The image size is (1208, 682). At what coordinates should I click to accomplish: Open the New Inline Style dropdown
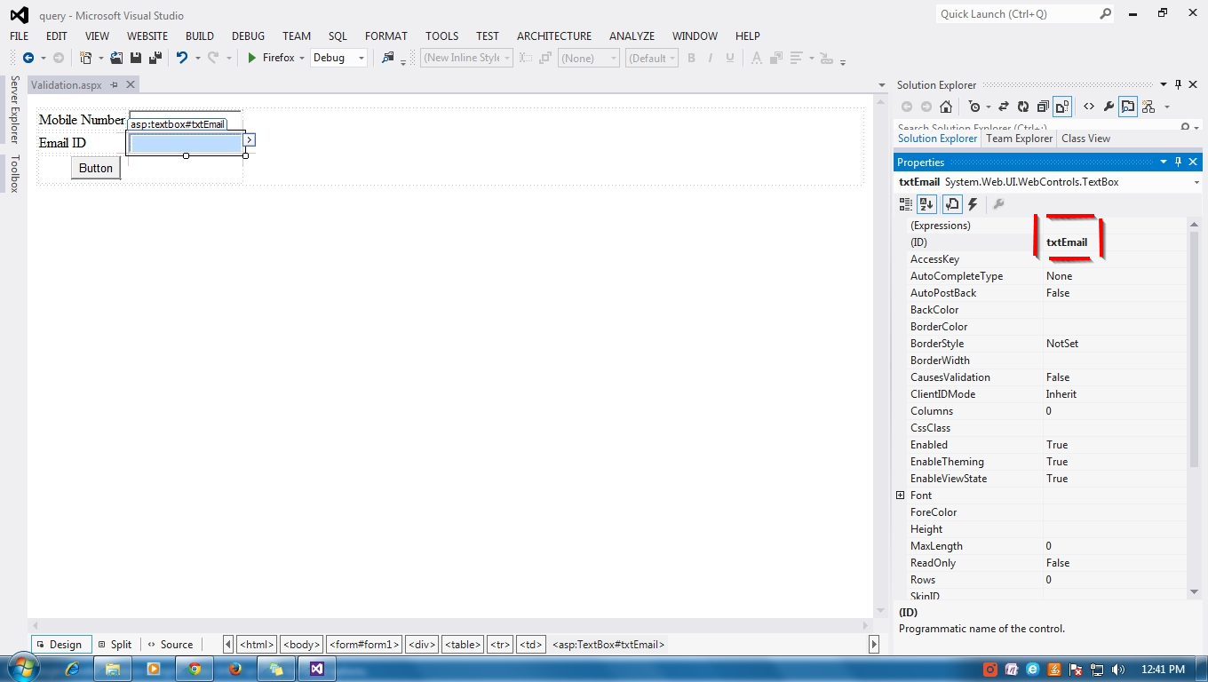pyautogui.click(x=465, y=57)
